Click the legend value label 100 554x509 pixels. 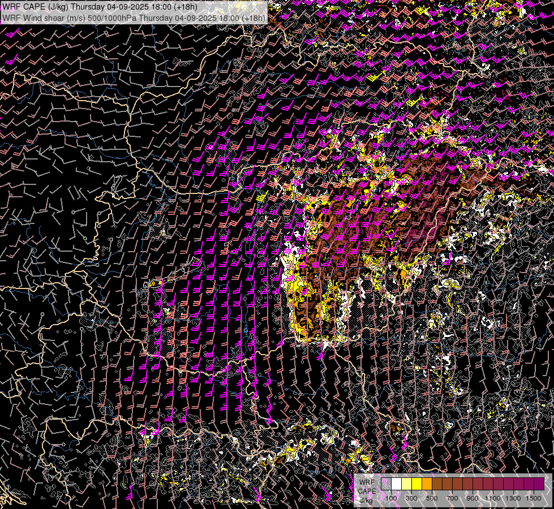(391, 498)
